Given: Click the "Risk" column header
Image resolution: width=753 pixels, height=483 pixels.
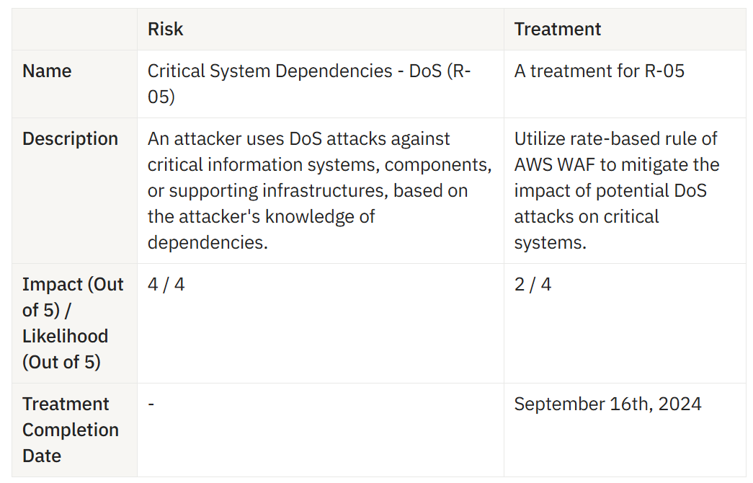Looking at the screenshot, I should (165, 30).
